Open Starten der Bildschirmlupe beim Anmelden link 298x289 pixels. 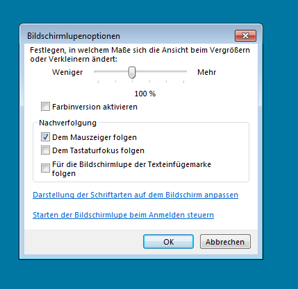(123, 215)
